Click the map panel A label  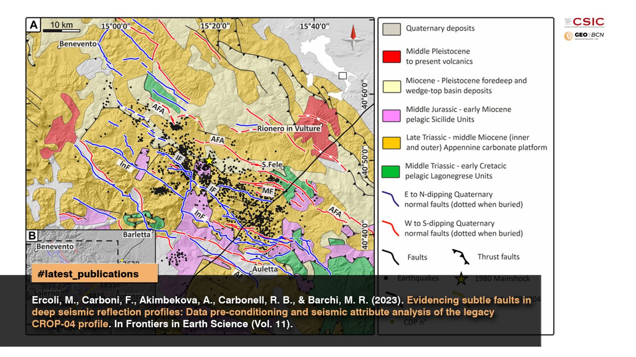click(33, 25)
